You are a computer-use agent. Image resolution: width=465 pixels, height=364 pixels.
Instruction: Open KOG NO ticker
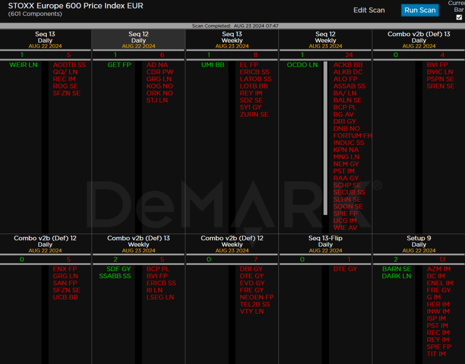pyautogui.click(x=159, y=86)
